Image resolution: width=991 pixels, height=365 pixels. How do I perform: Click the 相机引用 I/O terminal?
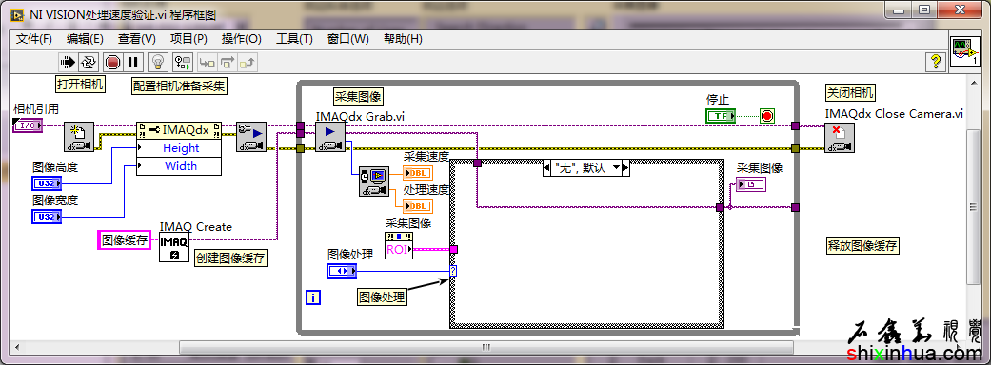(x=28, y=125)
